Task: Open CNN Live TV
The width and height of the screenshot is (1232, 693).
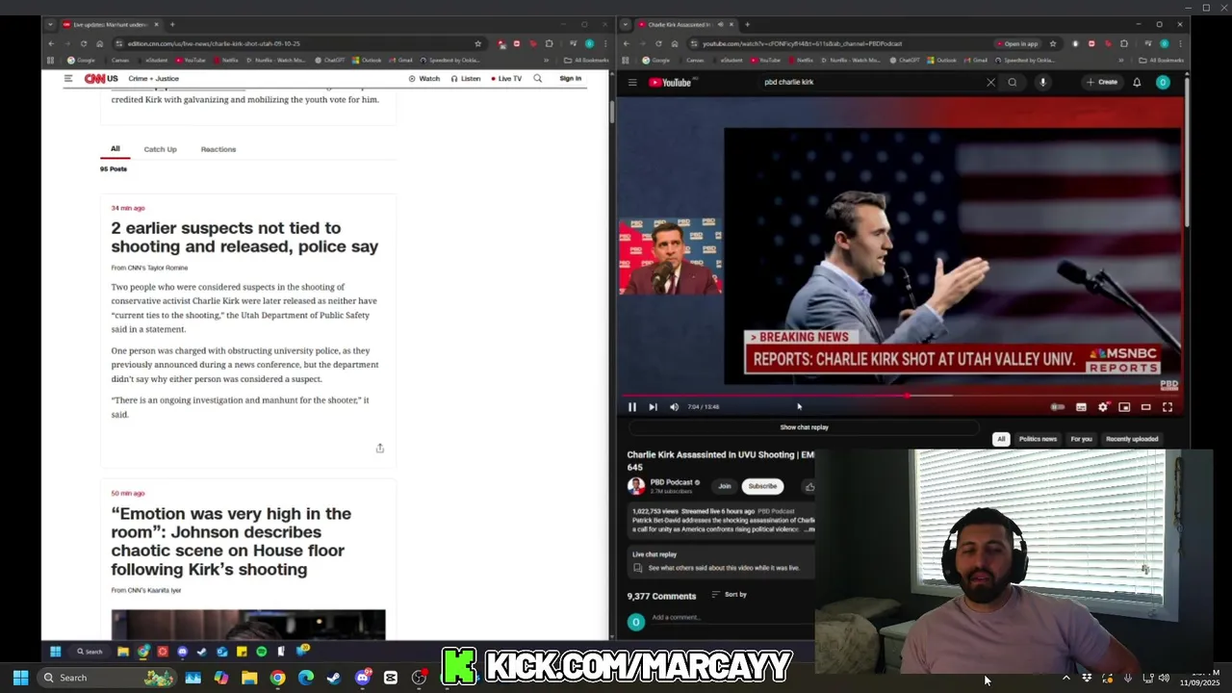Action: tap(506, 79)
